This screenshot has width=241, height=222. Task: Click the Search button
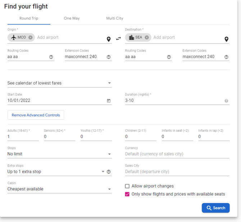click(215, 208)
